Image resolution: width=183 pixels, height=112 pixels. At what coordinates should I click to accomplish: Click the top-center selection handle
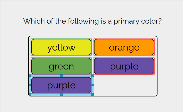pyautogui.click(x=61, y=76)
